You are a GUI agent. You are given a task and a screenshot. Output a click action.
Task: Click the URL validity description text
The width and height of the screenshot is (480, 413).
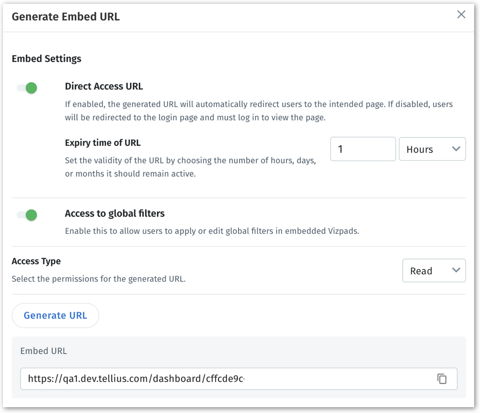click(x=191, y=167)
